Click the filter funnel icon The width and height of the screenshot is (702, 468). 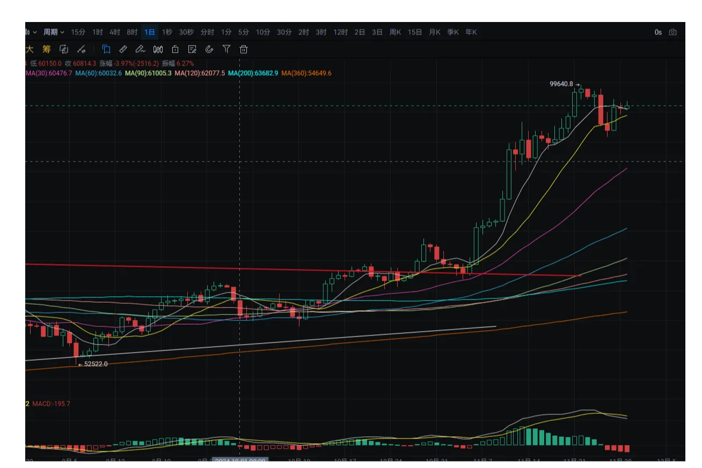226,49
